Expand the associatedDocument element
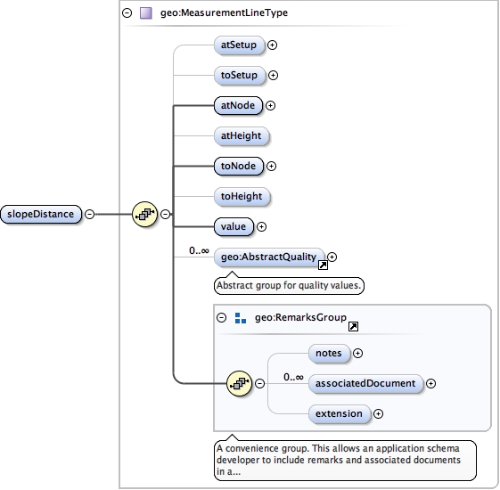This screenshot has height=490, width=500. coord(430,383)
